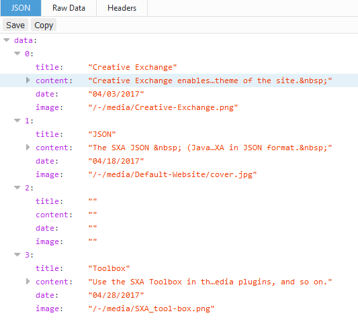Image resolution: width=358 pixels, height=334 pixels.
Task: Collapse array item 3
Action: pyautogui.click(x=17, y=255)
